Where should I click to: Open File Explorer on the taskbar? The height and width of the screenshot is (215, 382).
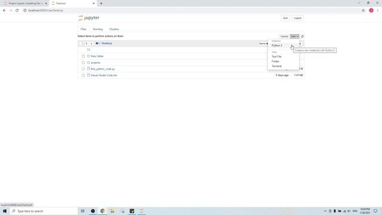tap(112, 211)
